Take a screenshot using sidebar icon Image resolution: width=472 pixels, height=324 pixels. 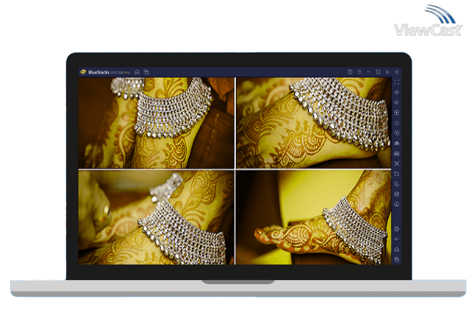tap(397, 164)
